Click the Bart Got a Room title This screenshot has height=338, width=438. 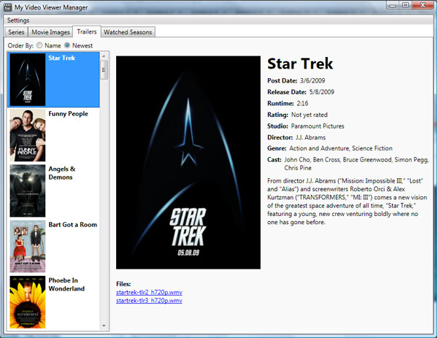[72, 225]
